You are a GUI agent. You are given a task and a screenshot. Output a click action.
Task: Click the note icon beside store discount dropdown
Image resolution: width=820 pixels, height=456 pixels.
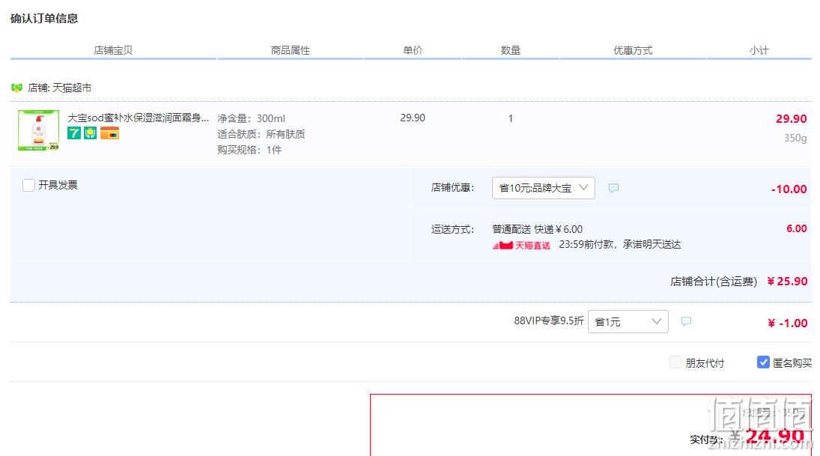pyautogui.click(x=613, y=188)
